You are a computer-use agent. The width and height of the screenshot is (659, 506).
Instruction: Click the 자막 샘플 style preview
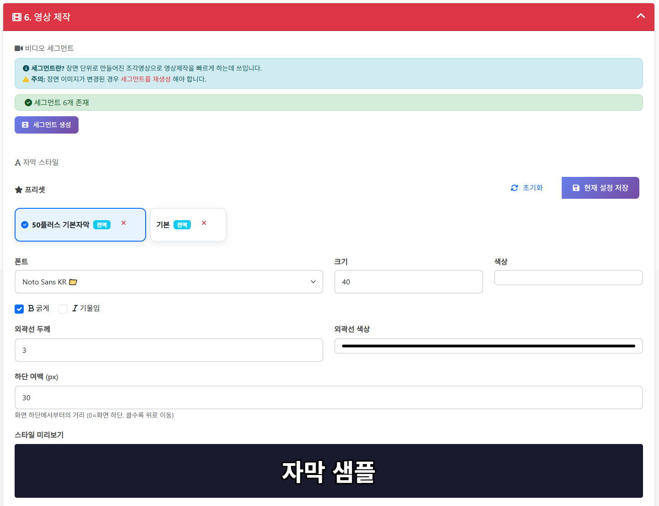pos(329,471)
